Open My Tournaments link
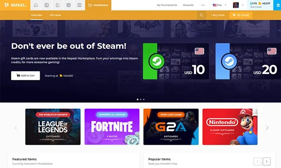Screen dimensions: 281x168 pos(167,5)
